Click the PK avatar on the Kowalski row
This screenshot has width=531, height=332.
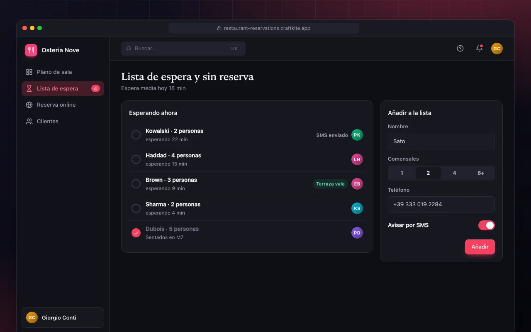(x=357, y=135)
